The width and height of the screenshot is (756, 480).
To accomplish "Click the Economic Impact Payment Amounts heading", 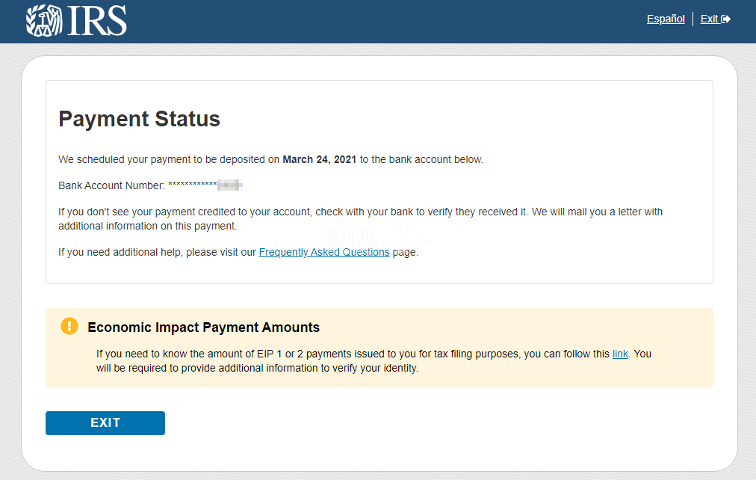I will [x=203, y=327].
